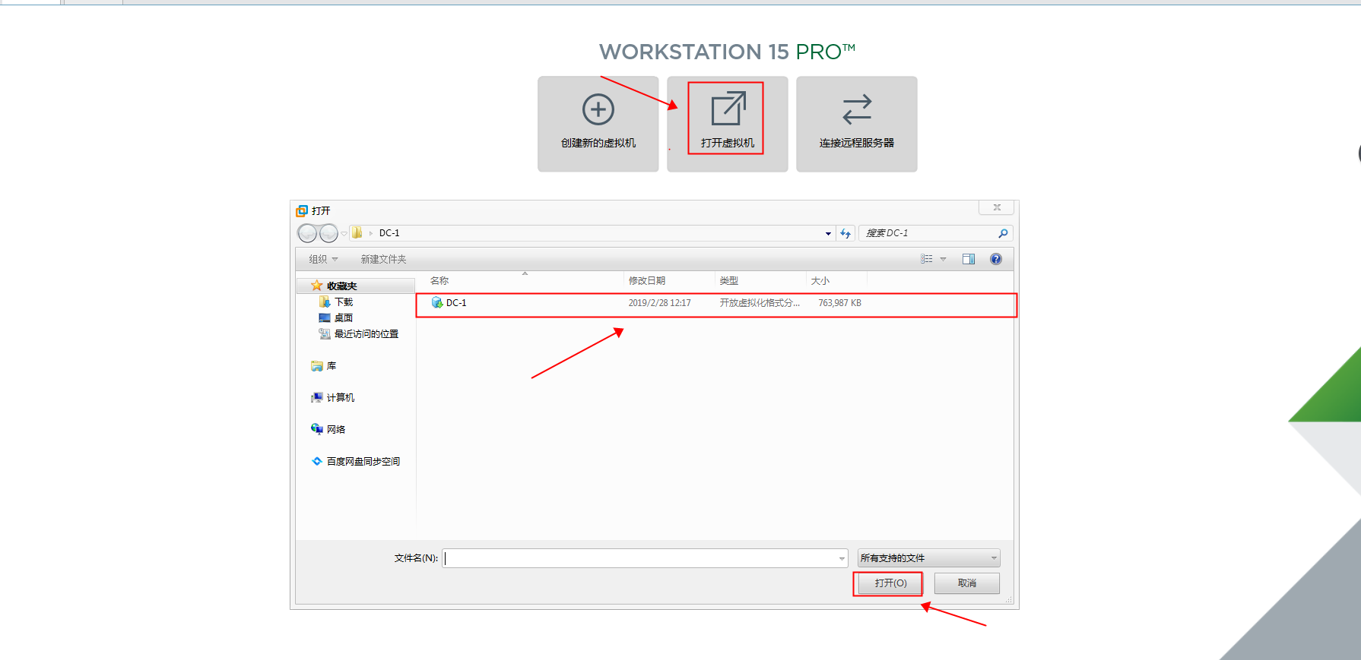Click the Open Virtual Machine (打开虚拟机) tile
1361x660 pixels.
pos(727,124)
